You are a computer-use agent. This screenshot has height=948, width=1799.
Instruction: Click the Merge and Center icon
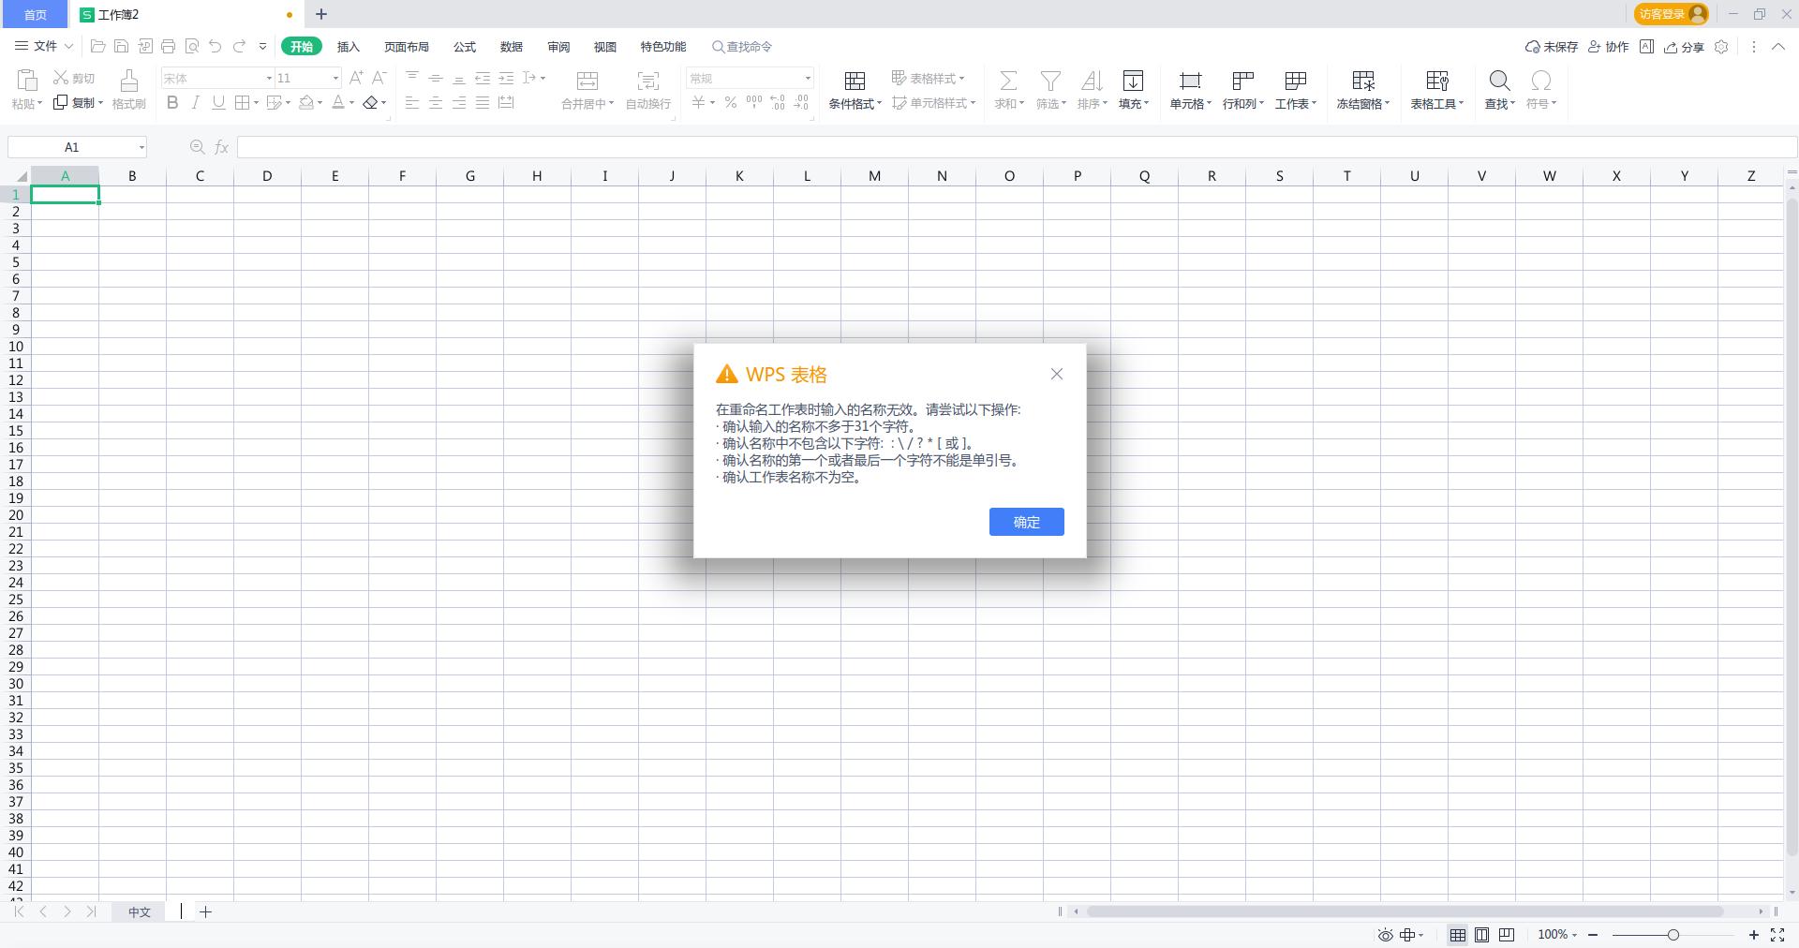[x=587, y=89]
